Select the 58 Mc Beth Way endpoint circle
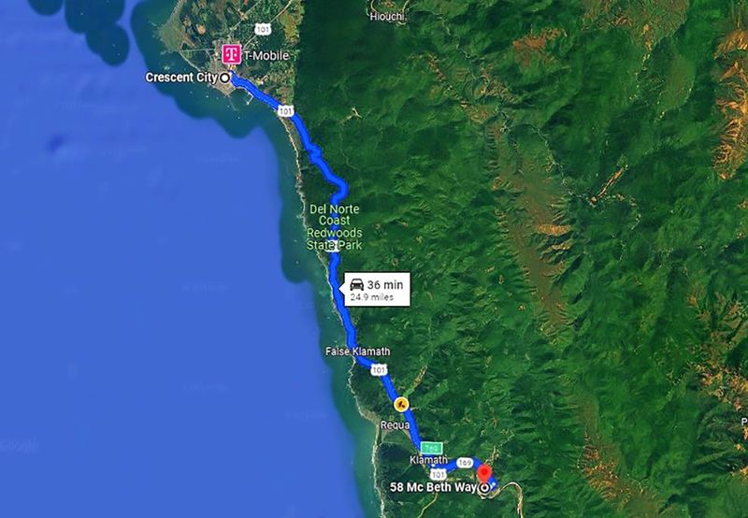Screen dimensions: 748x518 pyautogui.click(x=485, y=487)
